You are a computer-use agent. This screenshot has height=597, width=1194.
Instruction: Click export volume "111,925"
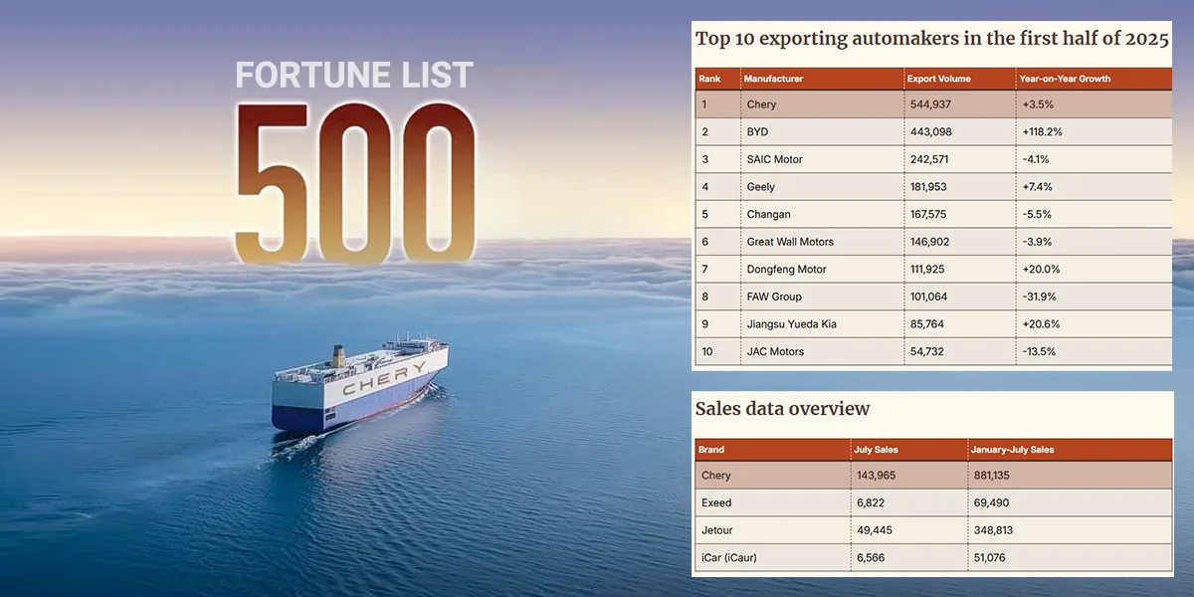pos(930,269)
